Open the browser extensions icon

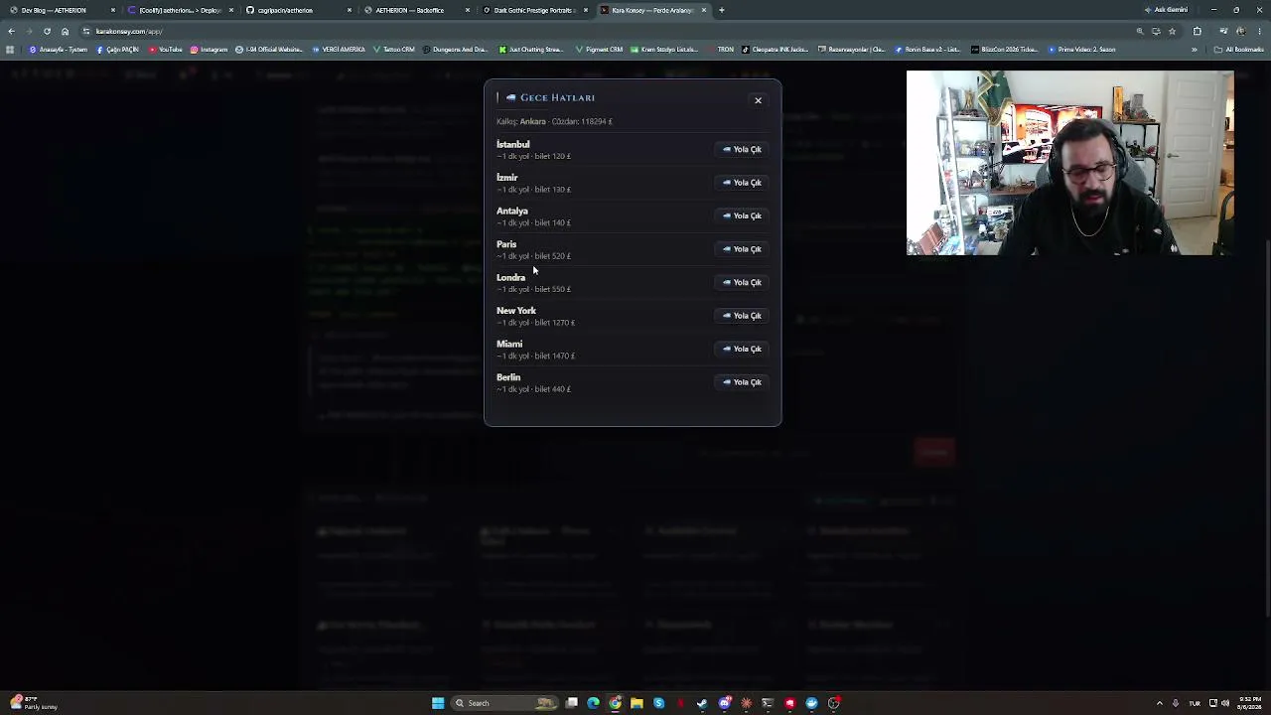click(x=1197, y=31)
